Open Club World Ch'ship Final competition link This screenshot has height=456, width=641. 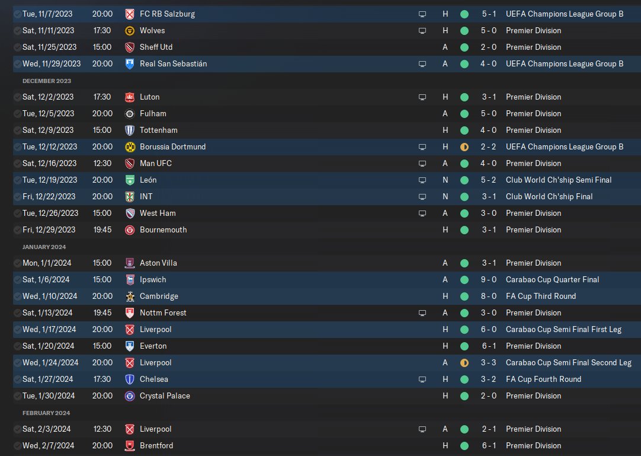tap(549, 196)
